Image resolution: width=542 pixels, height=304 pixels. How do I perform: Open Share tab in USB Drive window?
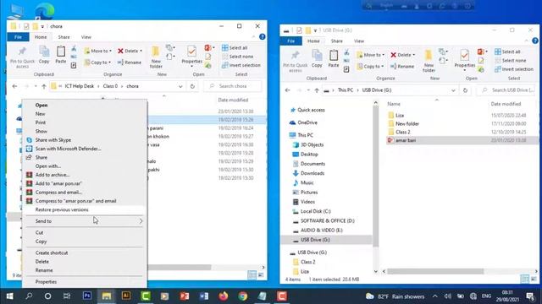click(x=336, y=41)
